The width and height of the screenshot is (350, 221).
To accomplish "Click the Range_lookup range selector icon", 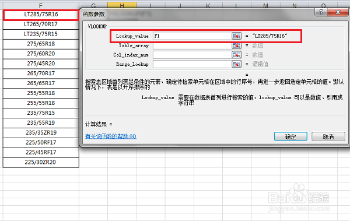I will pyautogui.click(x=236, y=64).
